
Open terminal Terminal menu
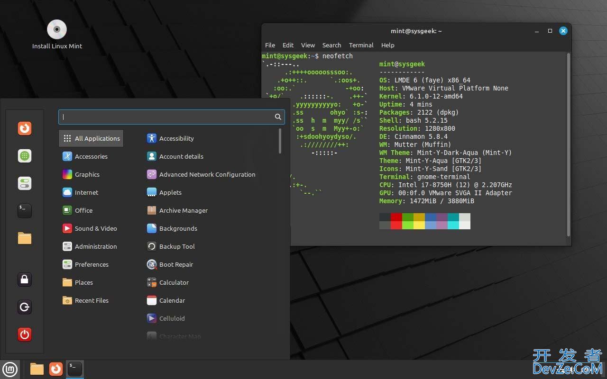[x=361, y=45]
